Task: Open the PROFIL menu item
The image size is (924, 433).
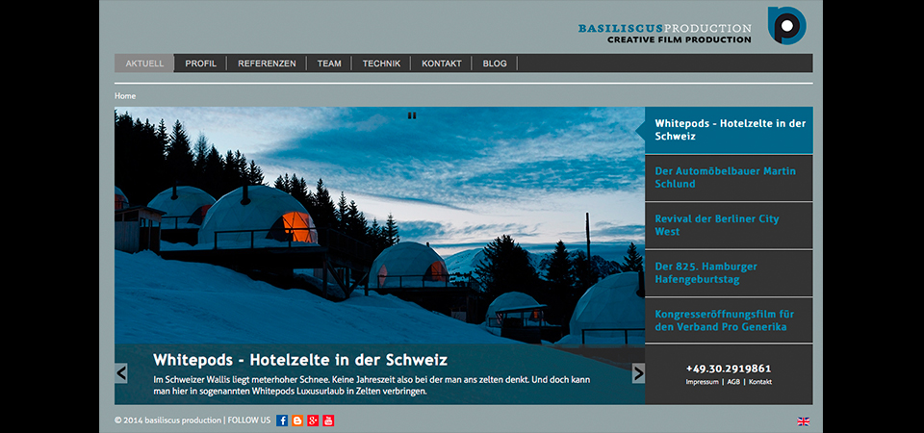Action: (x=201, y=64)
